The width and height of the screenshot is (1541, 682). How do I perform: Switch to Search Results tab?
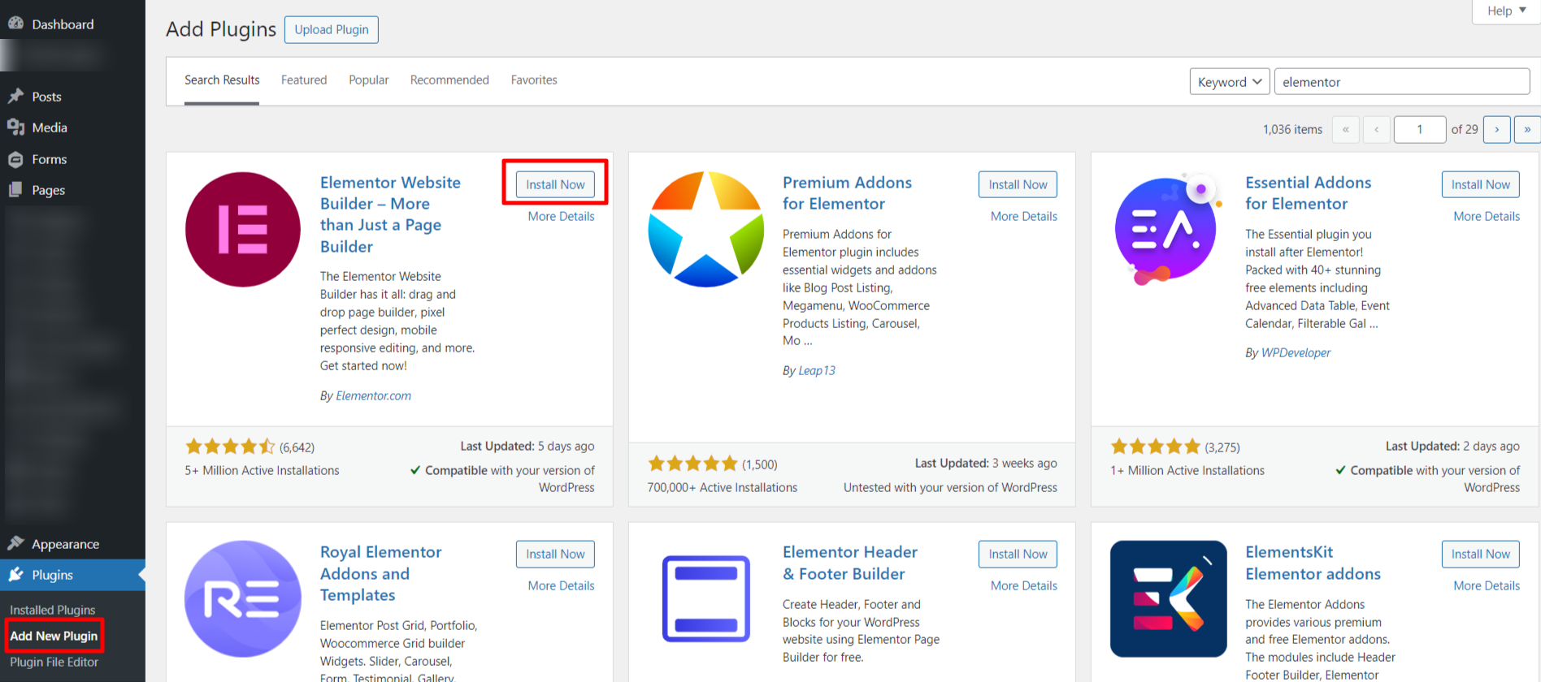222,80
